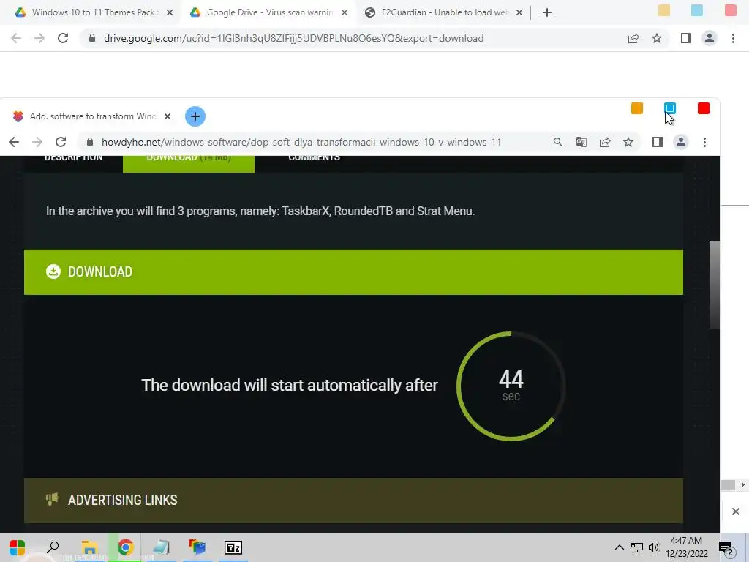Close the Windows 10 to 11 Themes Pack tab
The image size is (749, 562).
point(170,12)
